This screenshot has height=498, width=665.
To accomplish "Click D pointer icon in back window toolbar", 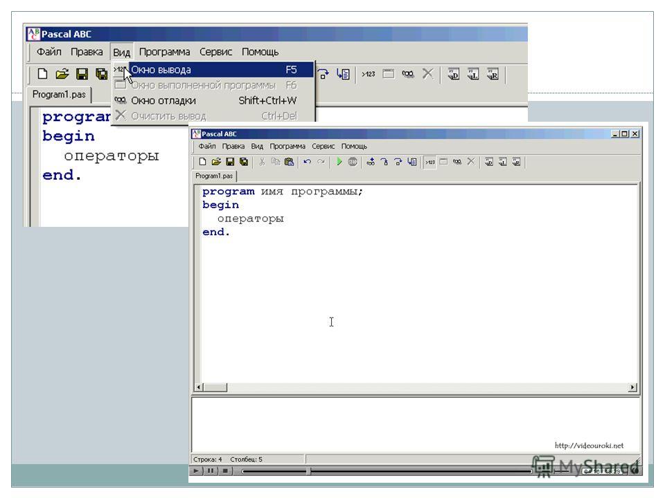I will click(x=453, y=75).
